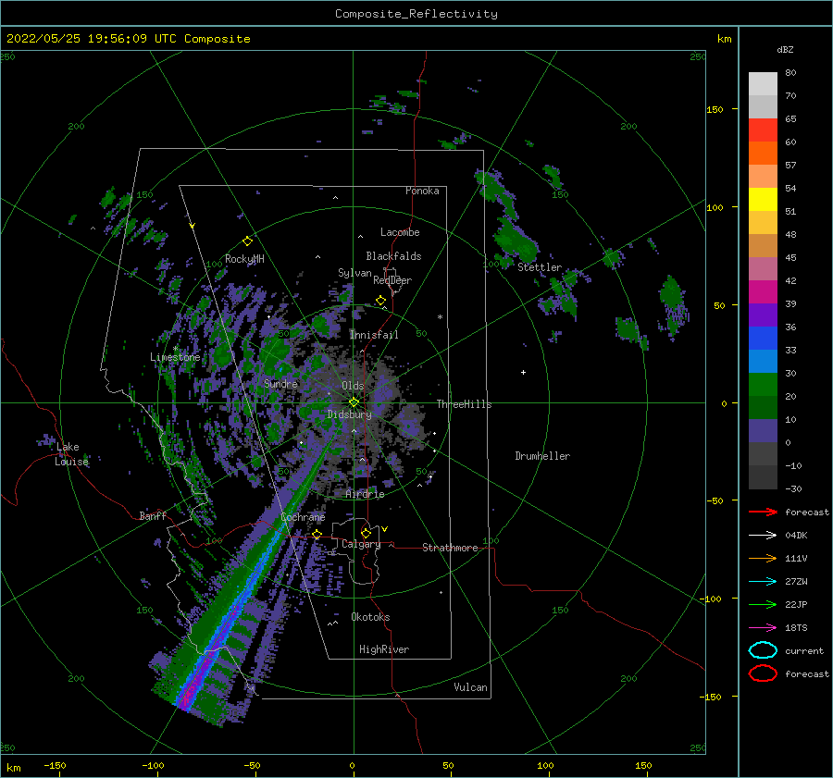Pick the yellow 54–51 dBZ swatch
833x778 pixels.
(763, 199)
